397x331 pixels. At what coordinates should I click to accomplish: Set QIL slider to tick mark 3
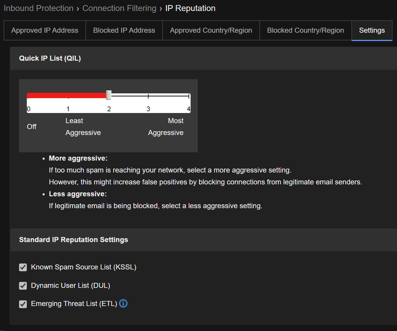pos(148,96)
